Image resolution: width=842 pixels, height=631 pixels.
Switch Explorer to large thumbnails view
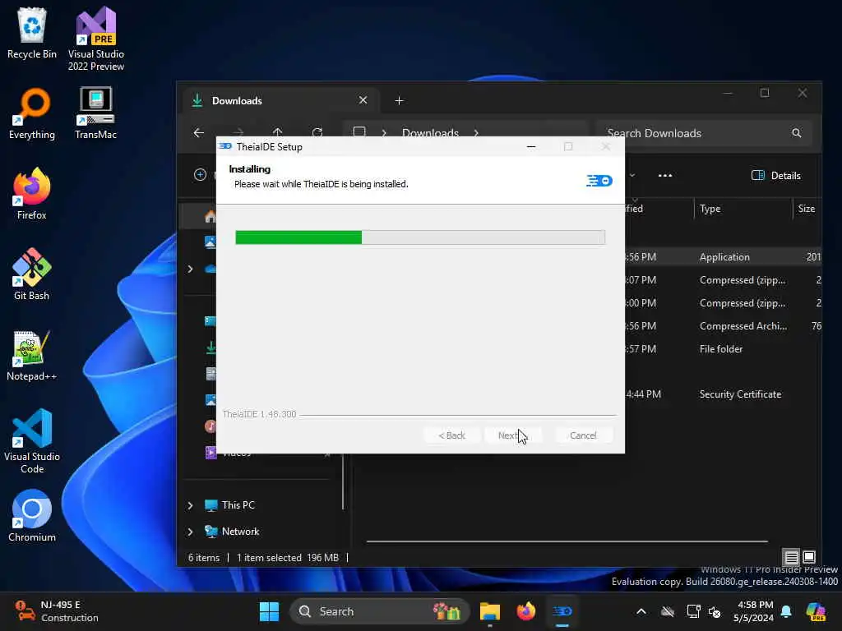pyautogui.click(x=809, y=557)
